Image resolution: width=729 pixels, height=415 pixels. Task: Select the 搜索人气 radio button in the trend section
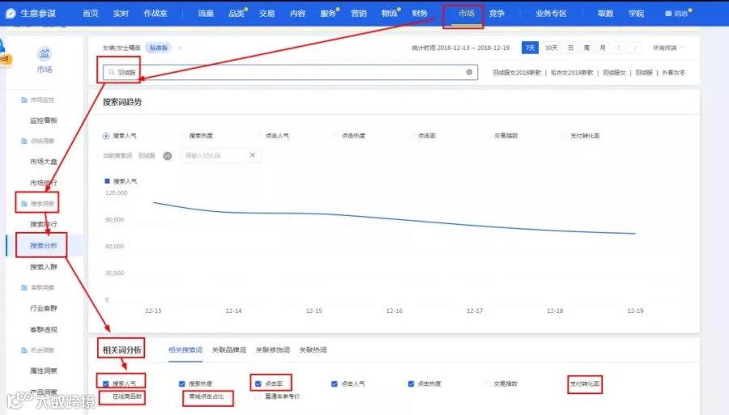(x=106, y=136)
